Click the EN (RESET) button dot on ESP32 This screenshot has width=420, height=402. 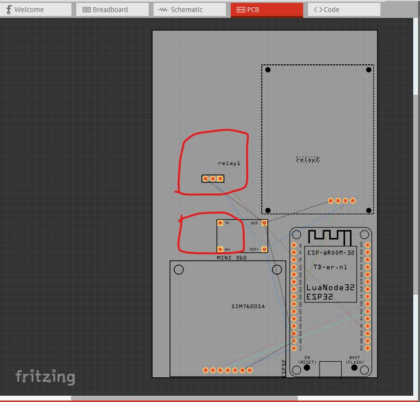point(307,368)
